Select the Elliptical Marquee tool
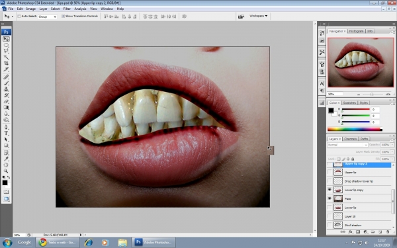 tap(6, 45)
